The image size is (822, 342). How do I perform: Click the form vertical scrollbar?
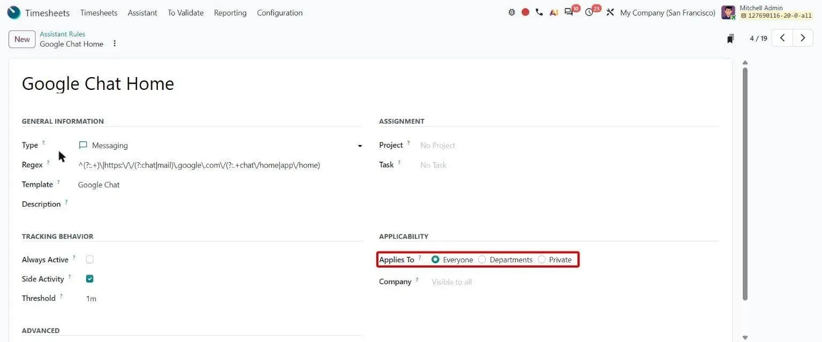point(745,185)
